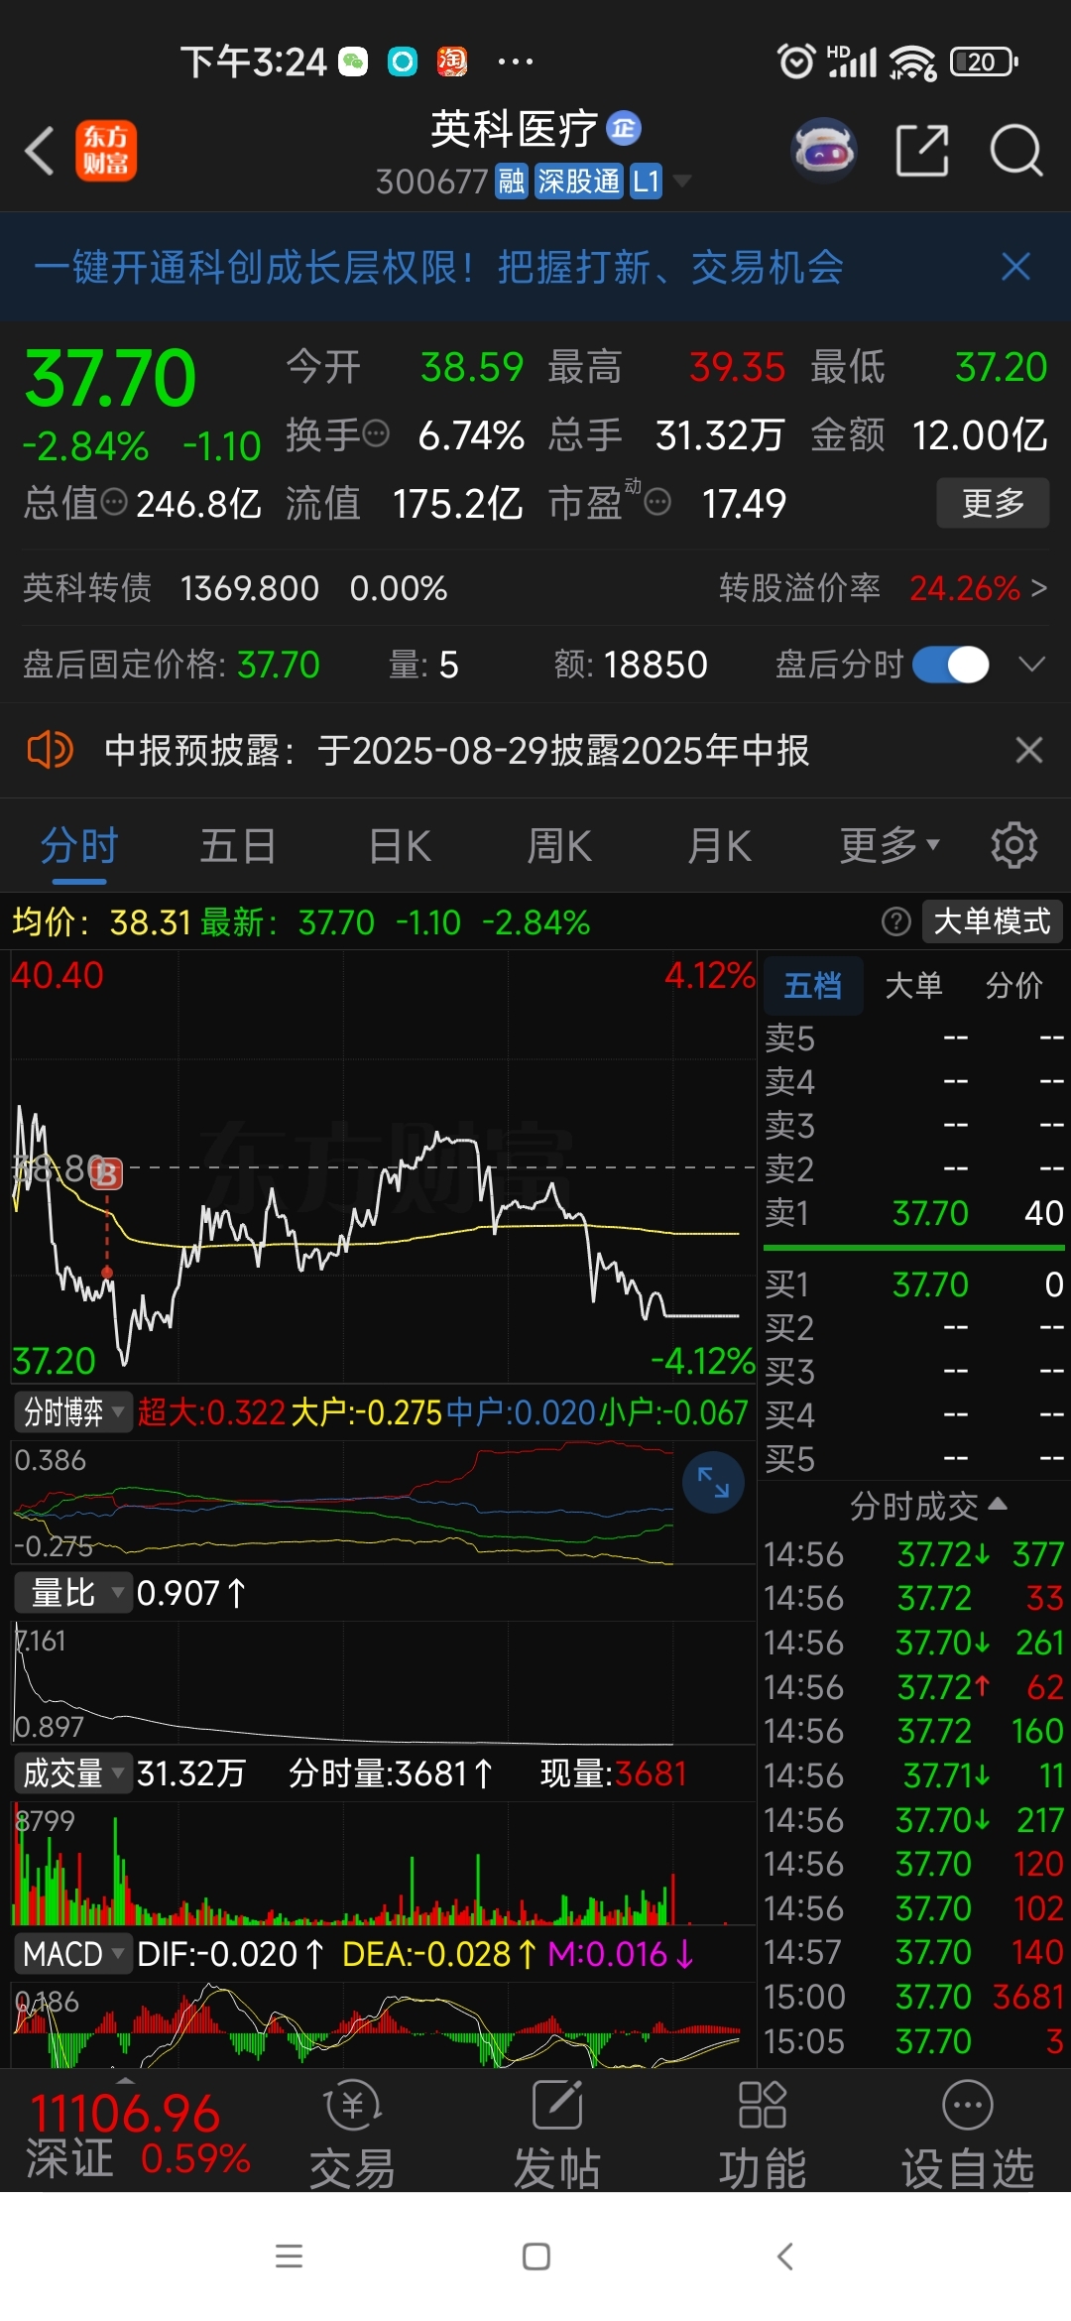Open the 交易 trade icon
1071x2321 pixels.
tap(353, 2133)
